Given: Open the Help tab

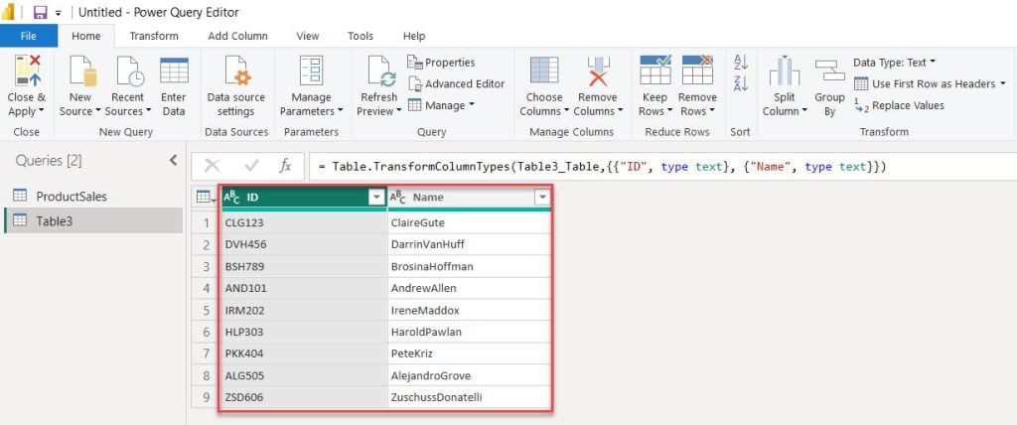Looking at the screenshot, I should 414,36.
